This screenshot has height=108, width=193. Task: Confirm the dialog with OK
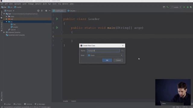[107, 60]
